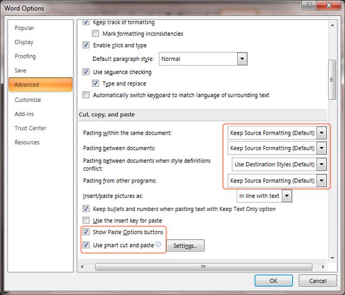Toggle Keep track of formatting checkbox
The height and width of the screenshot is (295, 345).
pyautogui.click(x=86, y=22)
